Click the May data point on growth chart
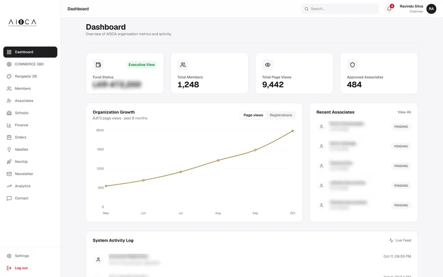Screen dimensions: 443x277 click(106, 186)
